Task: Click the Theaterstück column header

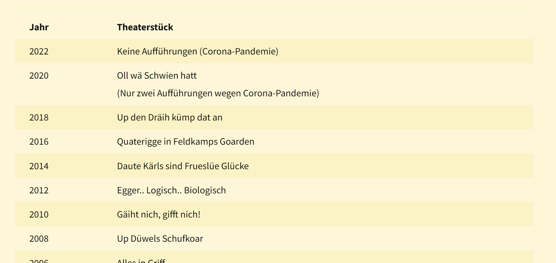Action: tap(145, 27)
